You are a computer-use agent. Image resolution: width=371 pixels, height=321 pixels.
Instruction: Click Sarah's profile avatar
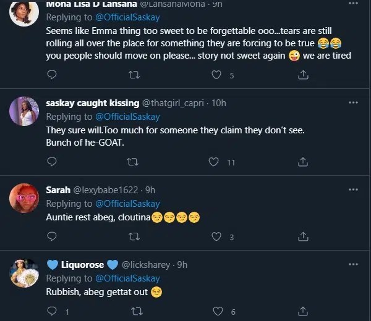click(25, 198)
